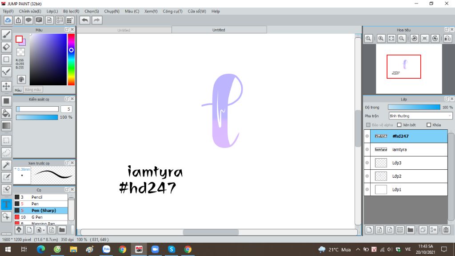Select the Lớp2 layer
This screenshot has height=256, width=455.
409,176
